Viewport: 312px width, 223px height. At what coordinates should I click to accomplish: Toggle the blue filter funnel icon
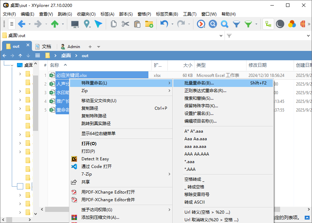[x=236, y=25]
